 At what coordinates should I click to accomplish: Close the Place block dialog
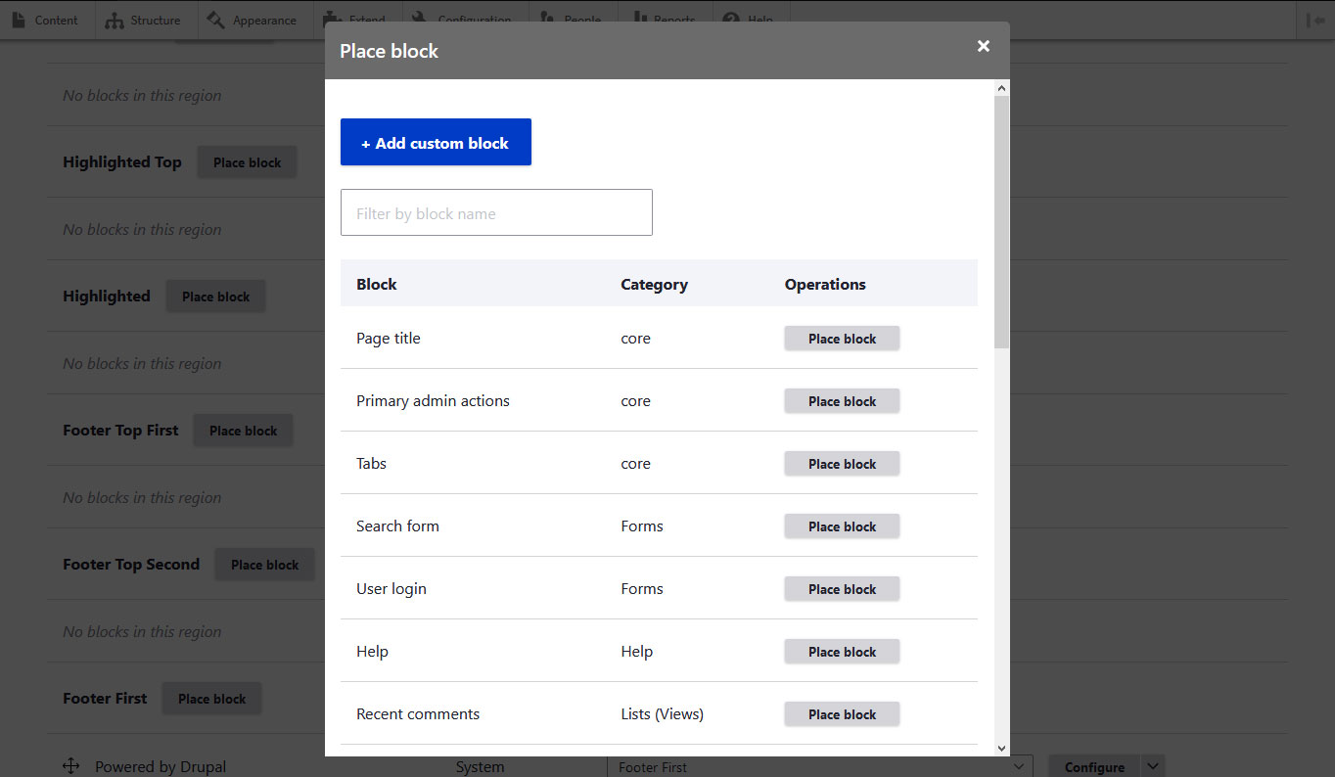(x=984, y=46)
